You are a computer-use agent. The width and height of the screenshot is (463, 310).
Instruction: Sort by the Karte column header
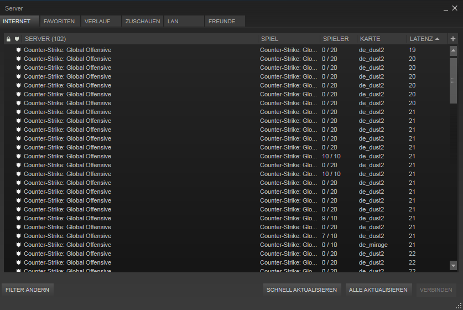(x=382, y=39)
